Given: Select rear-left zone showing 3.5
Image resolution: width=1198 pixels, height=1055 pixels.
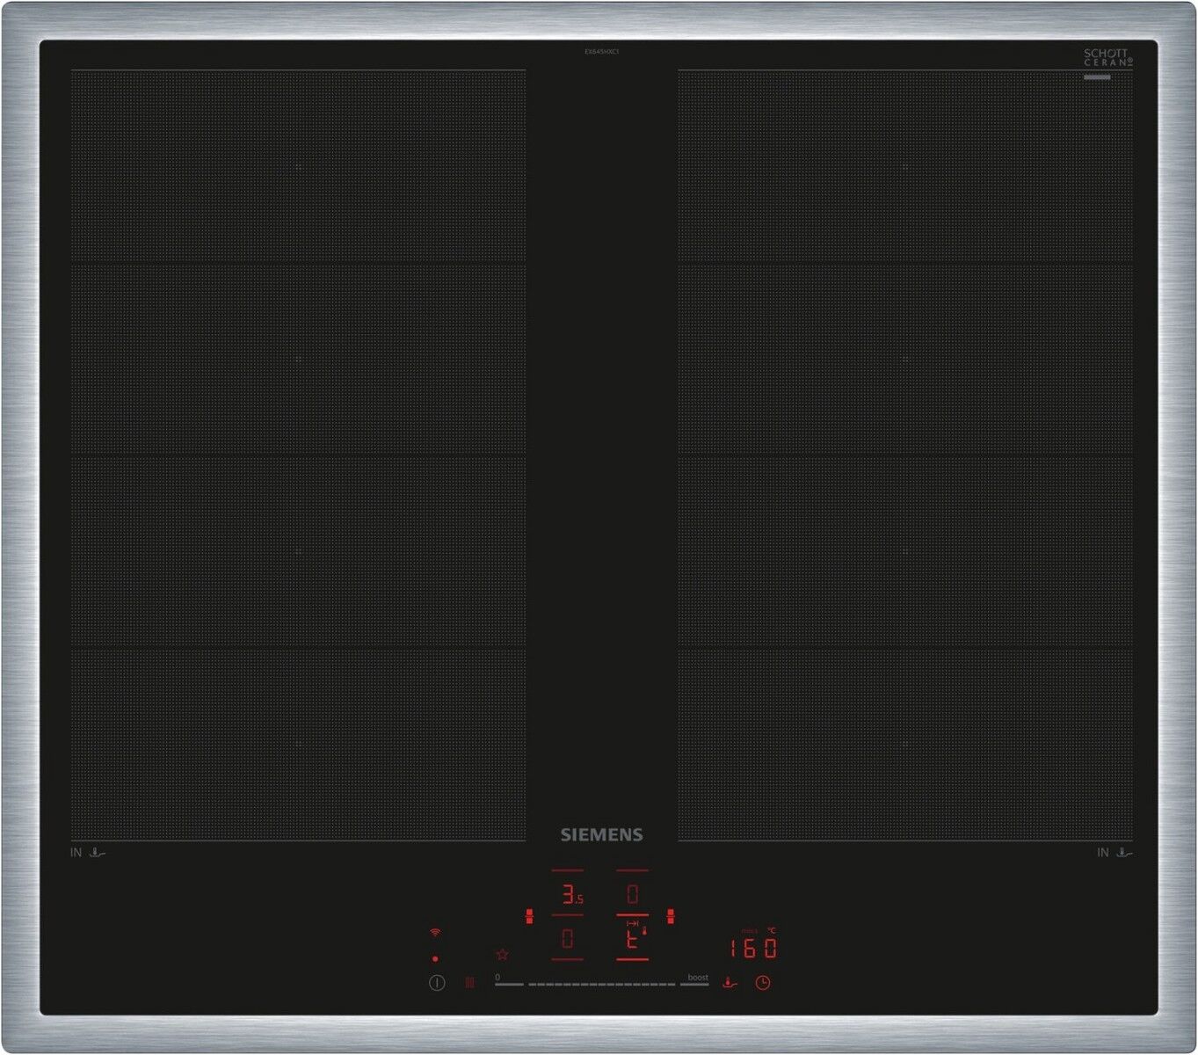Looking at the screenshot, I should point(570,896).
